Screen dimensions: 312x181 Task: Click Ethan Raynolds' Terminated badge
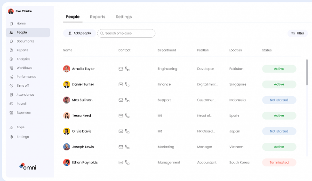[279, 163]
